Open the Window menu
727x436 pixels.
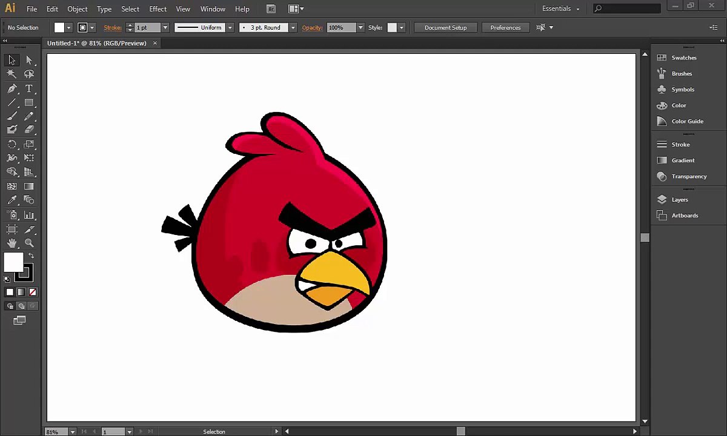213,9
